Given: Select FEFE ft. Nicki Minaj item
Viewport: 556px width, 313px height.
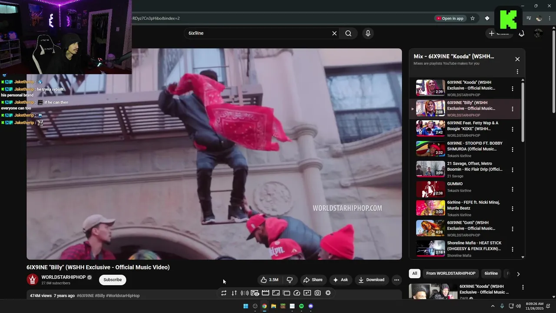Looking at the screenshot, I should coord(465,208).
